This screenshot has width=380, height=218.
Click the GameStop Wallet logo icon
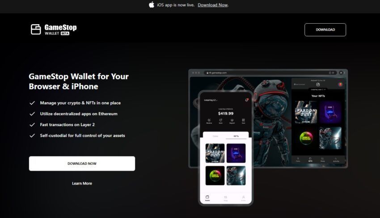[x=36, y=29]
